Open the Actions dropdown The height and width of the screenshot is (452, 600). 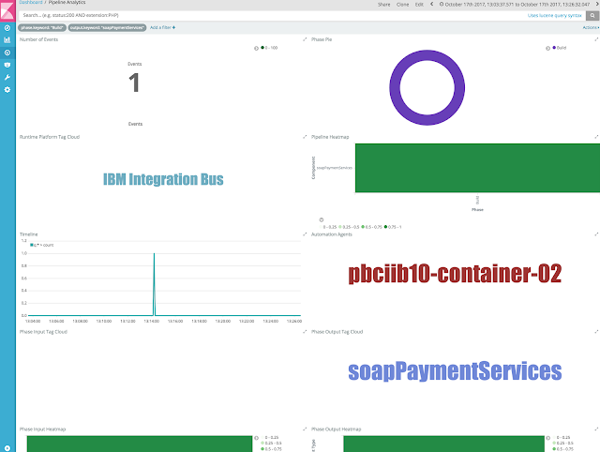tap(591, 27)
